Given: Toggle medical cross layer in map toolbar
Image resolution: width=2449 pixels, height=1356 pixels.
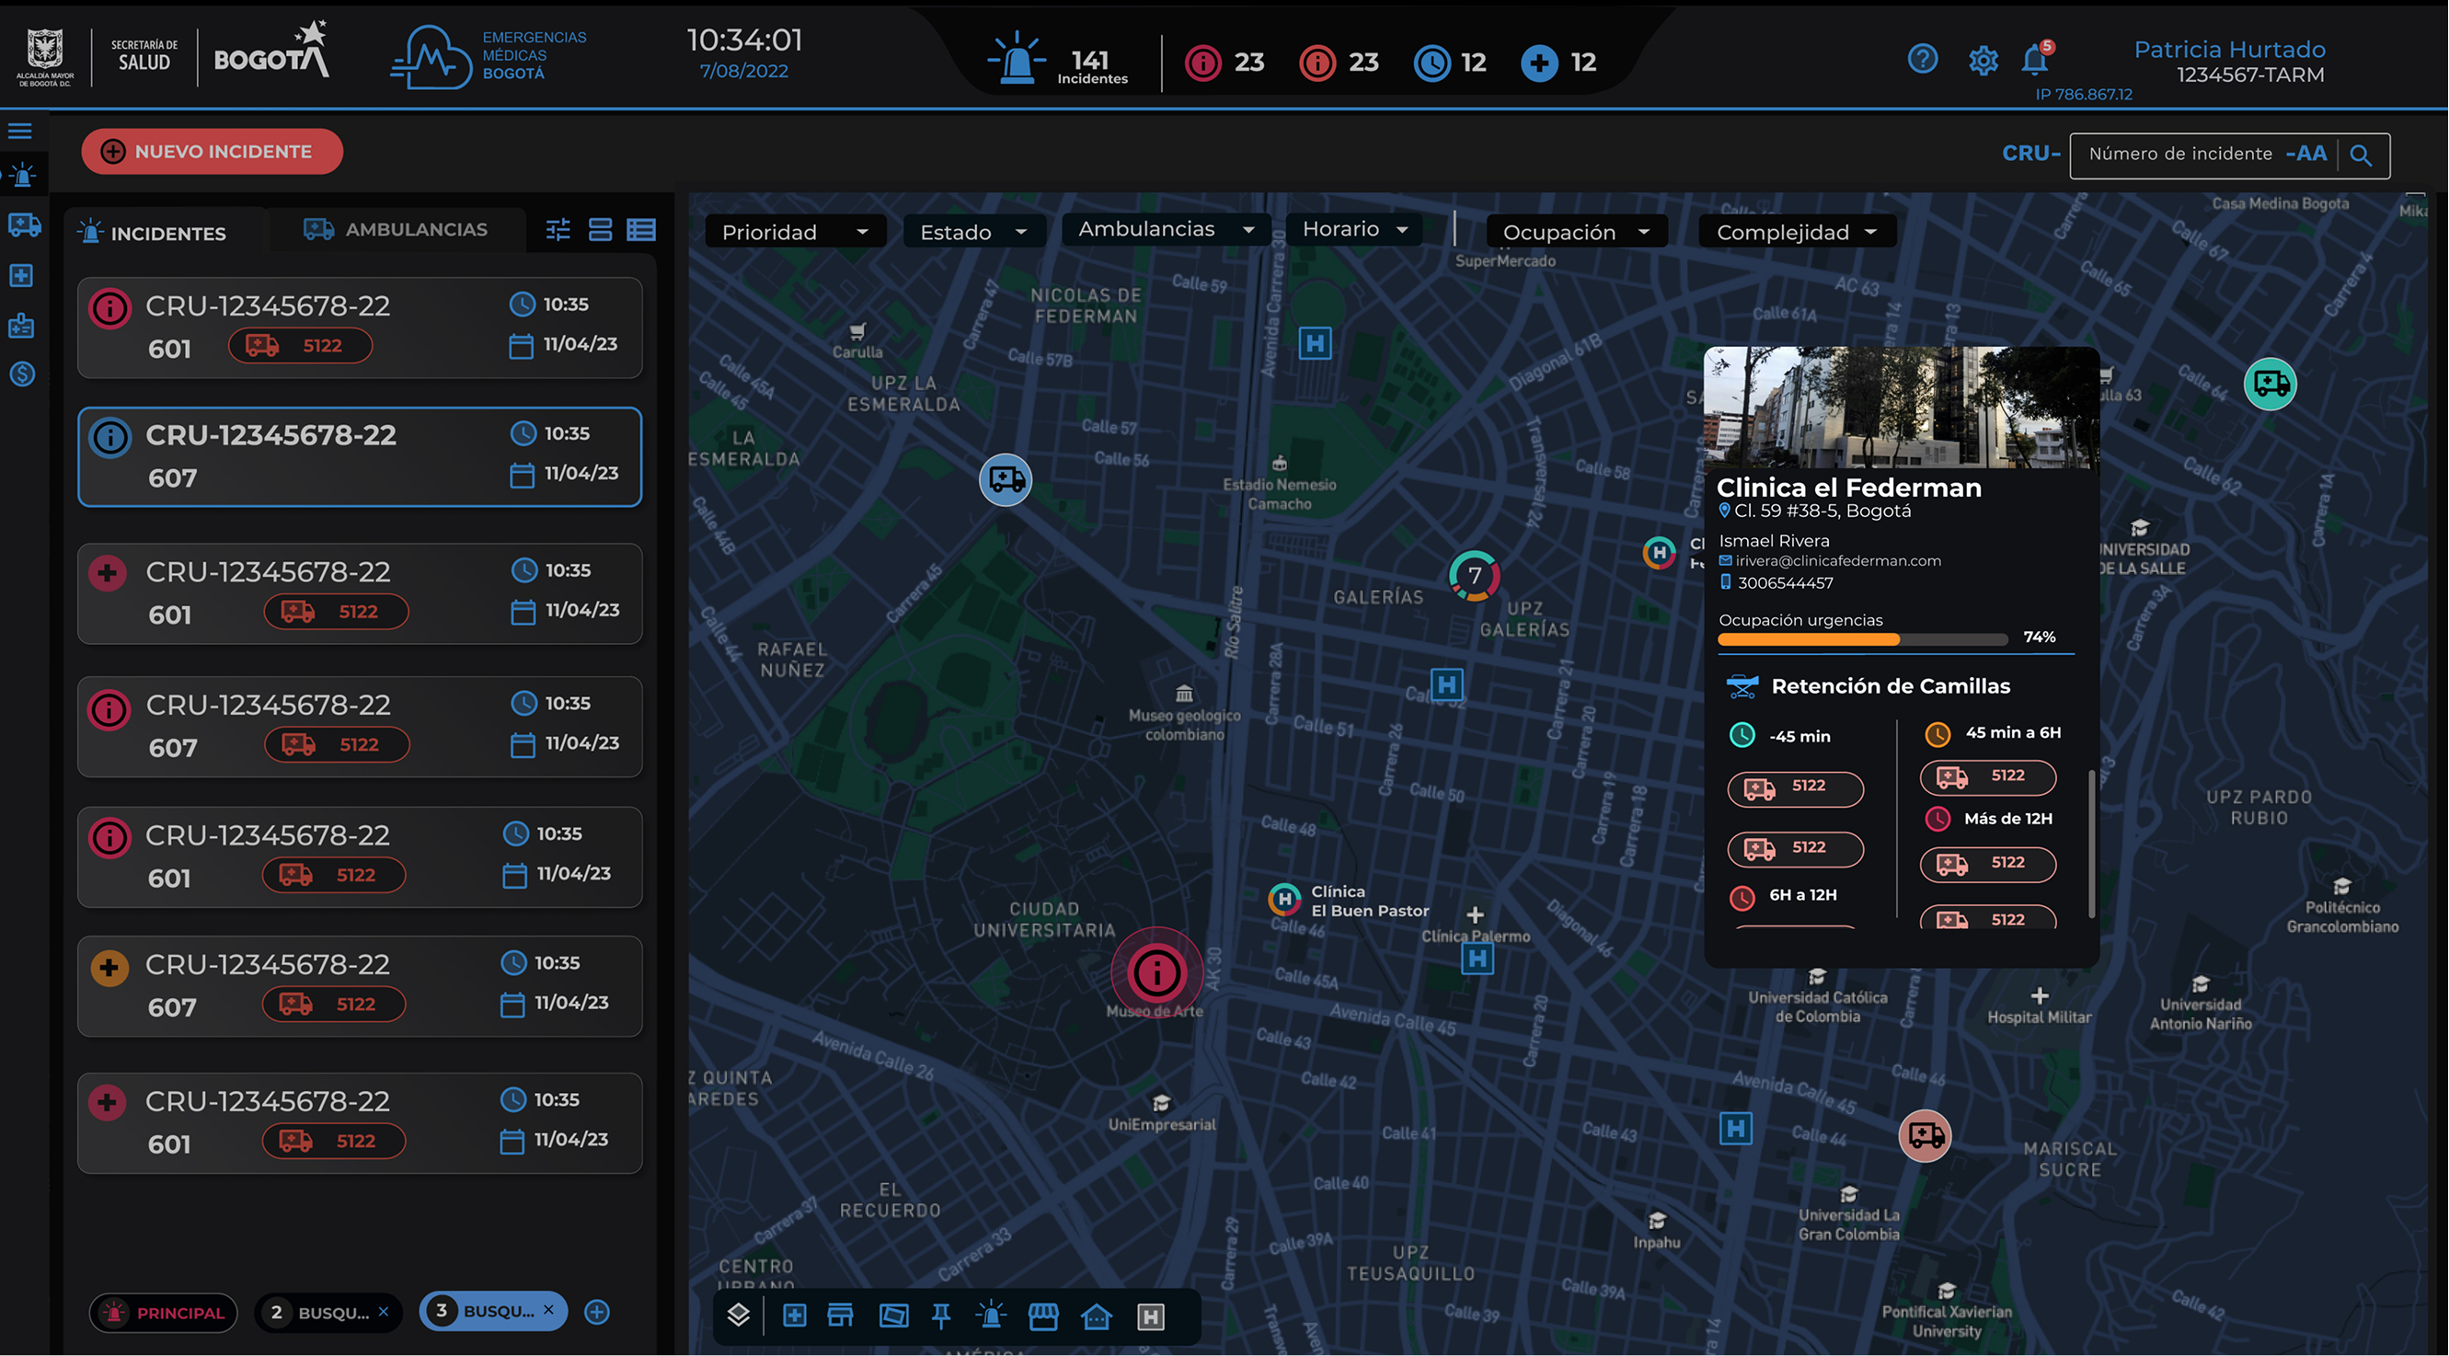Looking at the screenshot, I should pyautogui.click(x=794, y=1316).
